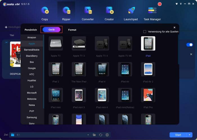Select Microsoft in the brand list

32,93
